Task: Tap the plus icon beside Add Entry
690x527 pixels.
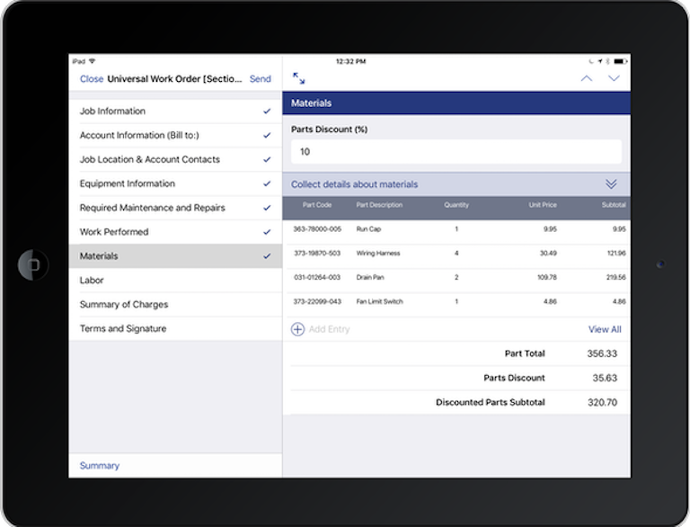Action: pos(297,329)
